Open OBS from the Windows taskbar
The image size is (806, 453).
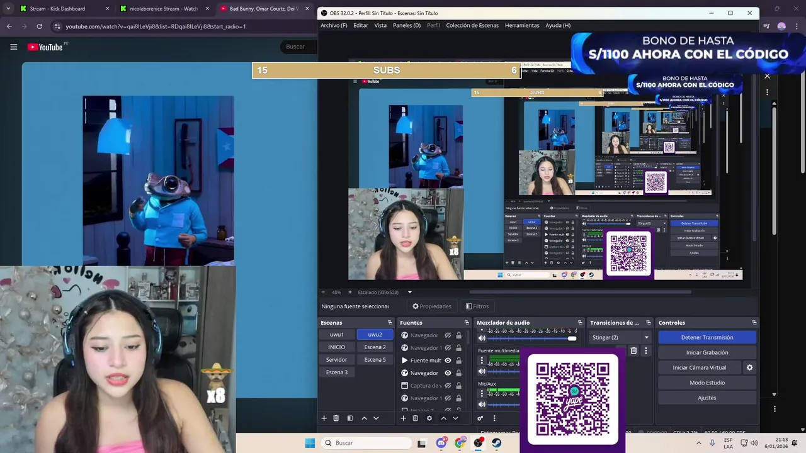coord(479,443)
